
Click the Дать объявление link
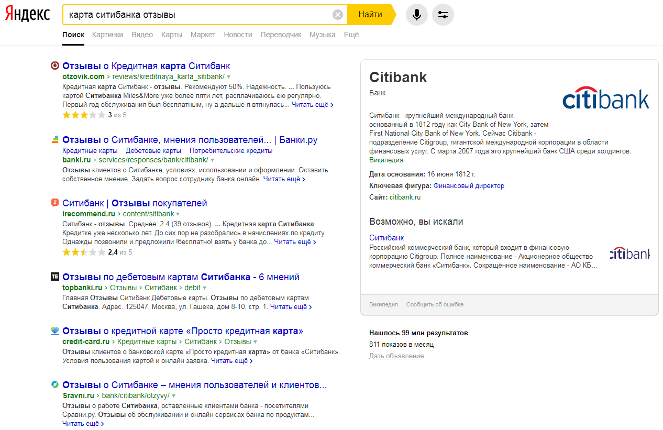(x=396, y=356)
